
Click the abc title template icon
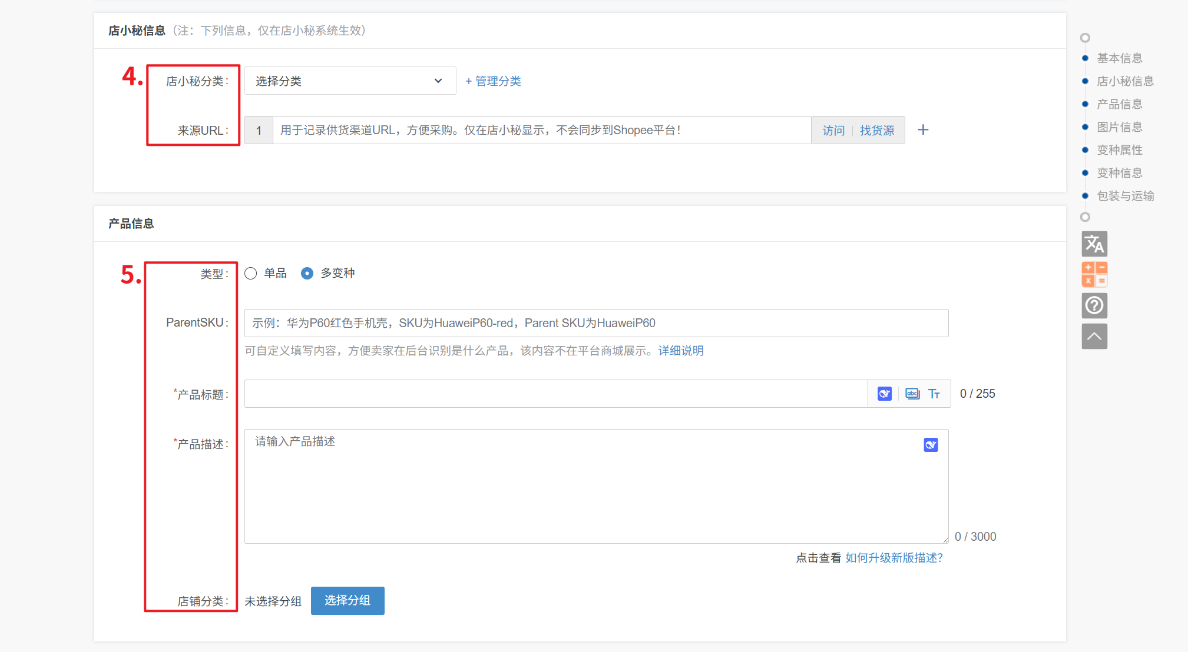[912, 394]
